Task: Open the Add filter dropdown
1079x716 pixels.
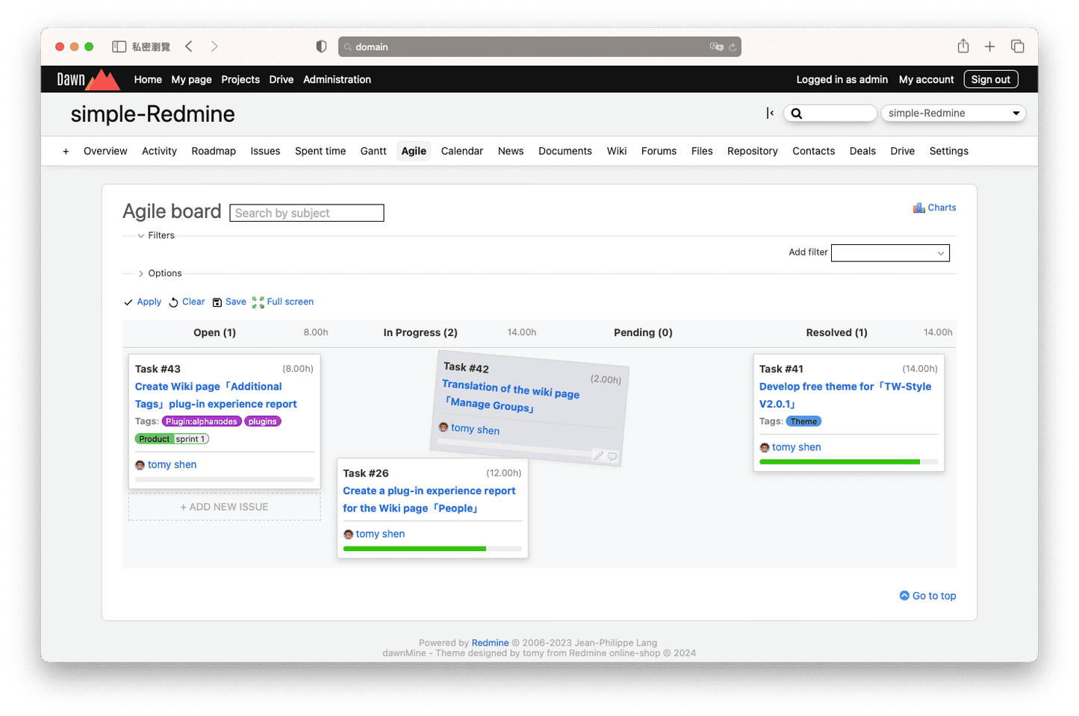Action: (889, 252)
